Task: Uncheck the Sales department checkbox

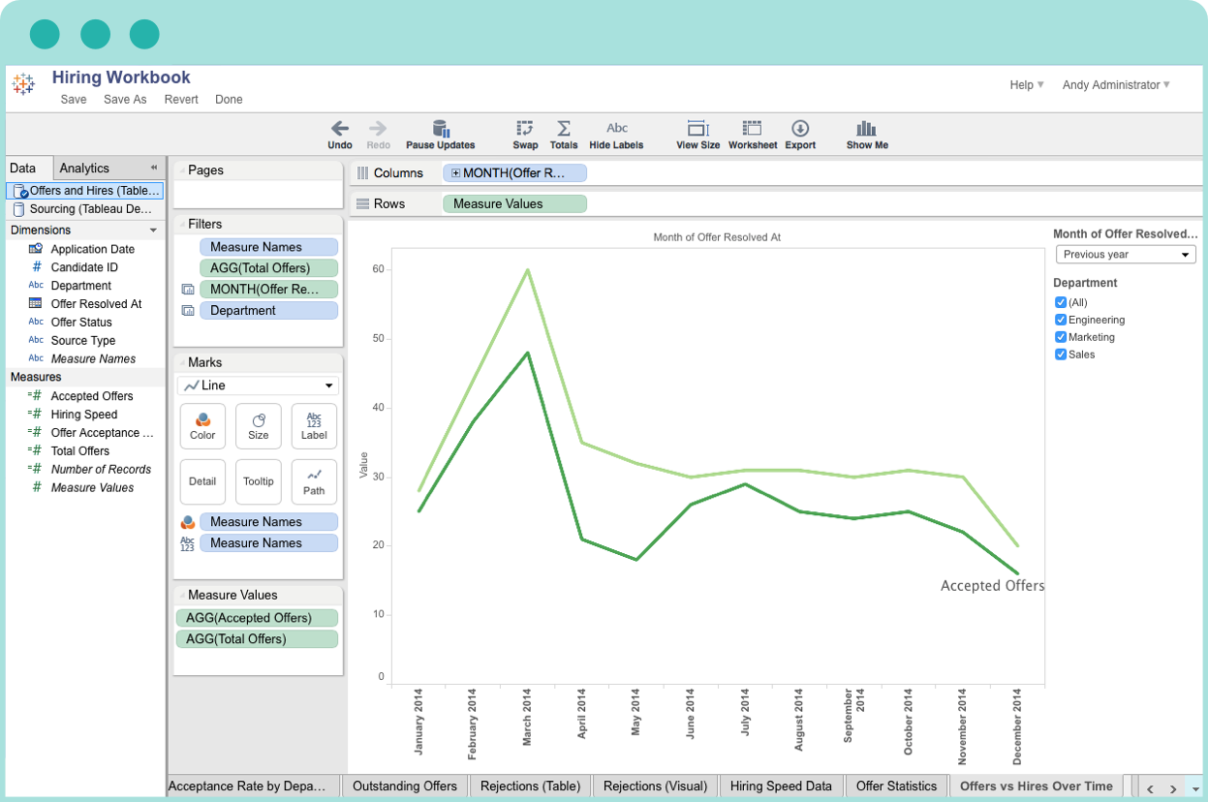Action: pos(1061,355)
